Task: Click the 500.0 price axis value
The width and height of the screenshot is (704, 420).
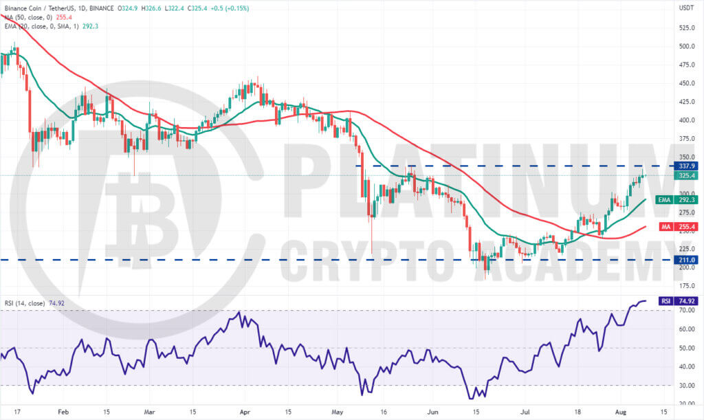Action: (x=687, y=46)
